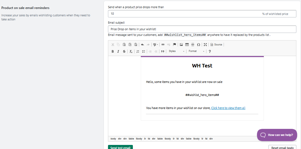Image resolution: width=301 pixels, height=149 pixels.
Task: Open the Styles dropdown
Action: pos(176,51)
